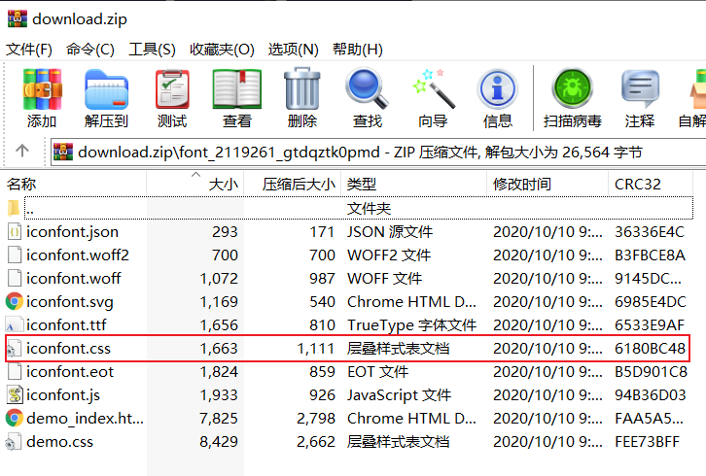Open the 帮助(H) menu
Image resolution: width=706 pixels, height=476 pixels.
coord(358,49)
